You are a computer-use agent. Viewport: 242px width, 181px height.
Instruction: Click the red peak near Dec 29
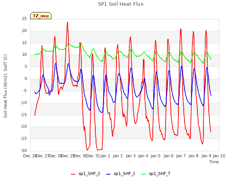67,23
